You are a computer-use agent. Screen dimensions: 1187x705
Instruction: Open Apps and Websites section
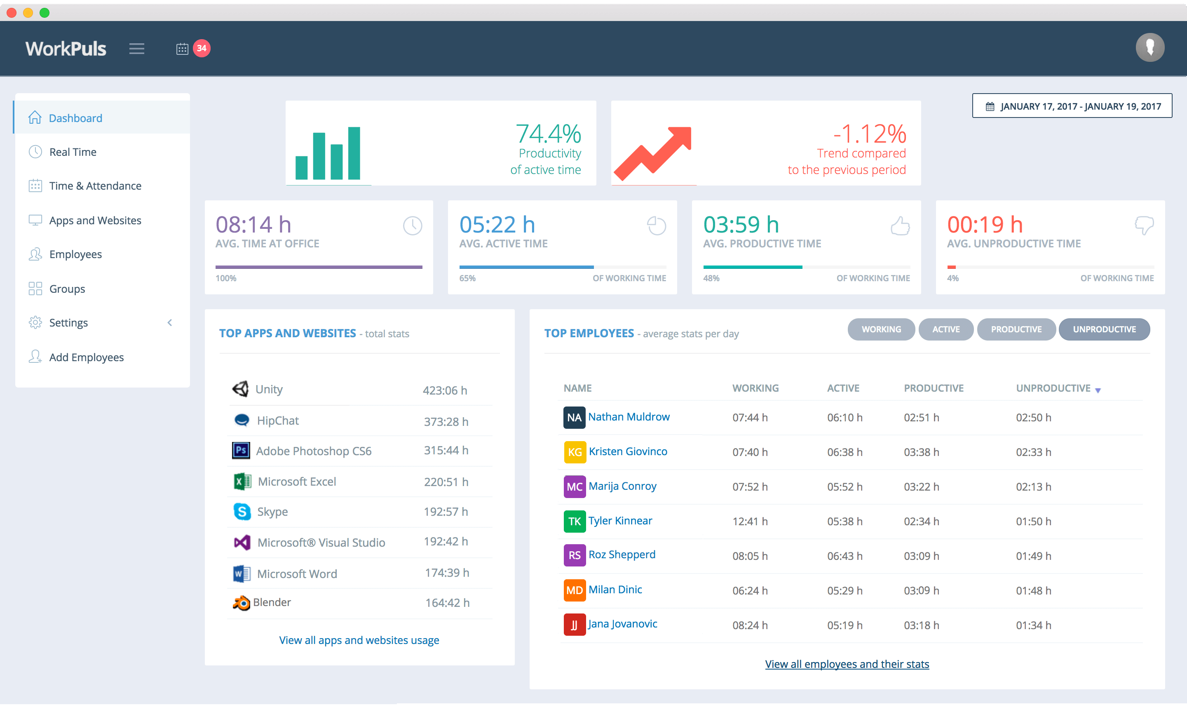point(95,220)
